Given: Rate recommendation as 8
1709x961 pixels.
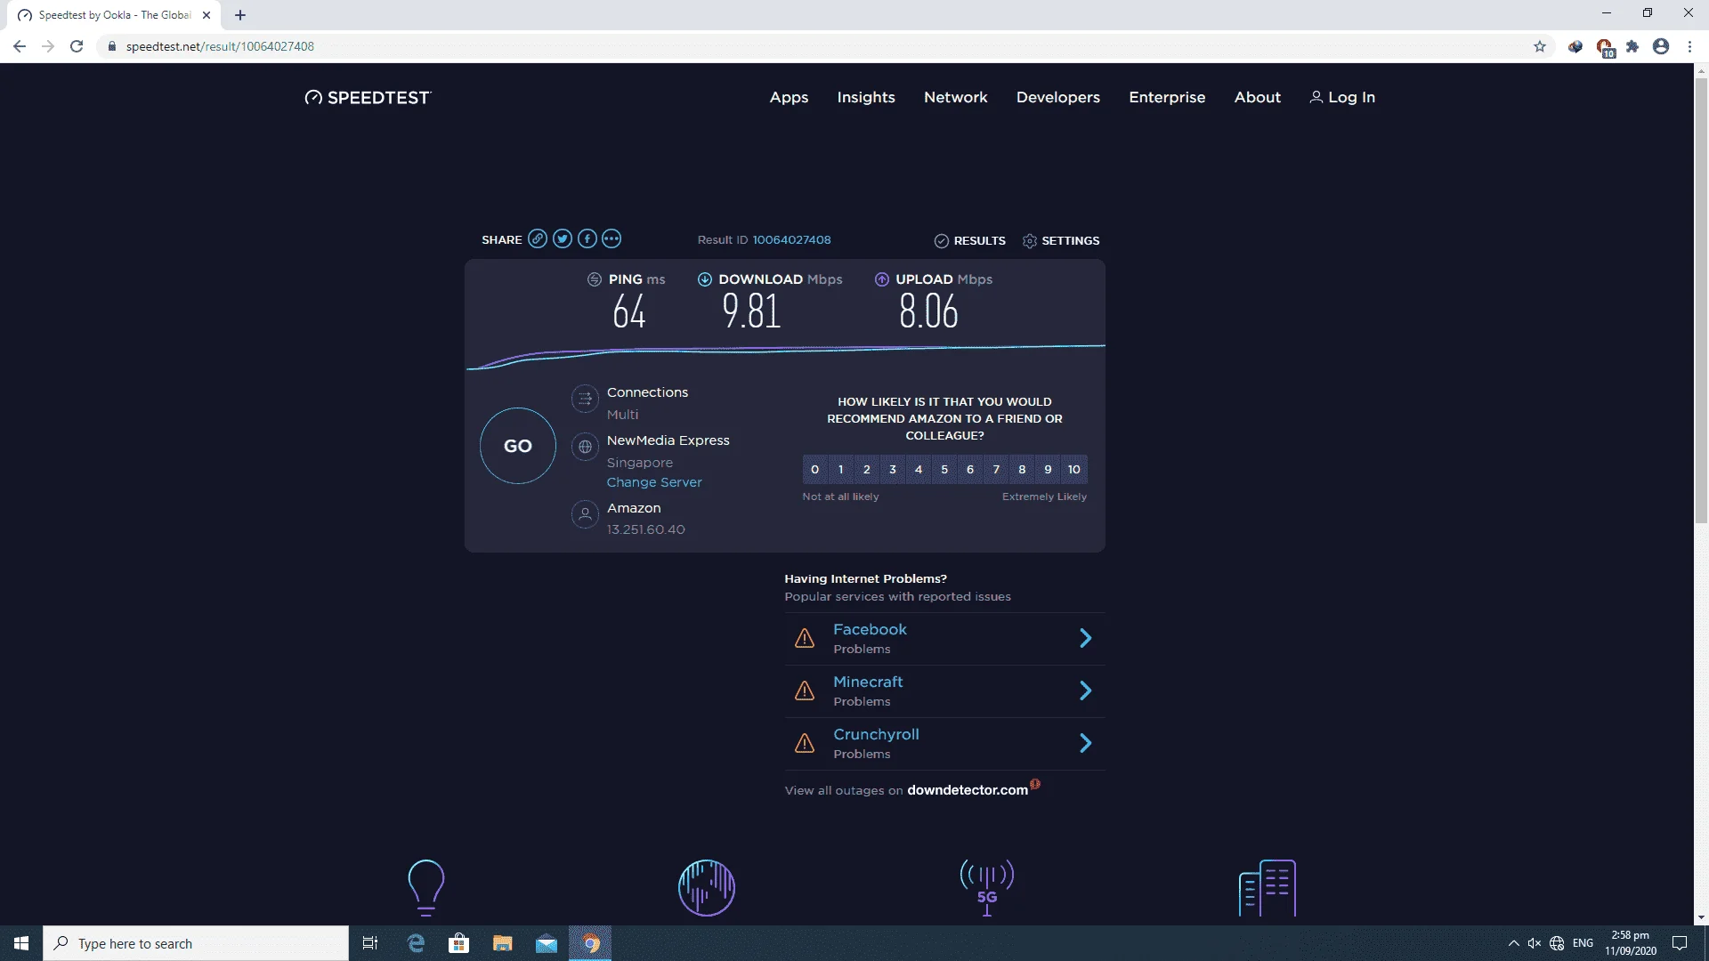Looking at the screenshot, I should (x=1022, y=470).
